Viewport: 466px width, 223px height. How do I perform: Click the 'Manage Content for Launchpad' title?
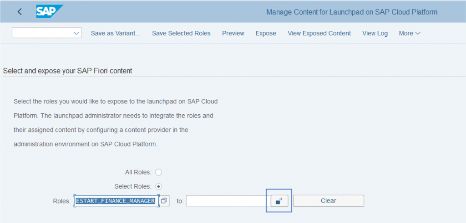tap(352, 12)
